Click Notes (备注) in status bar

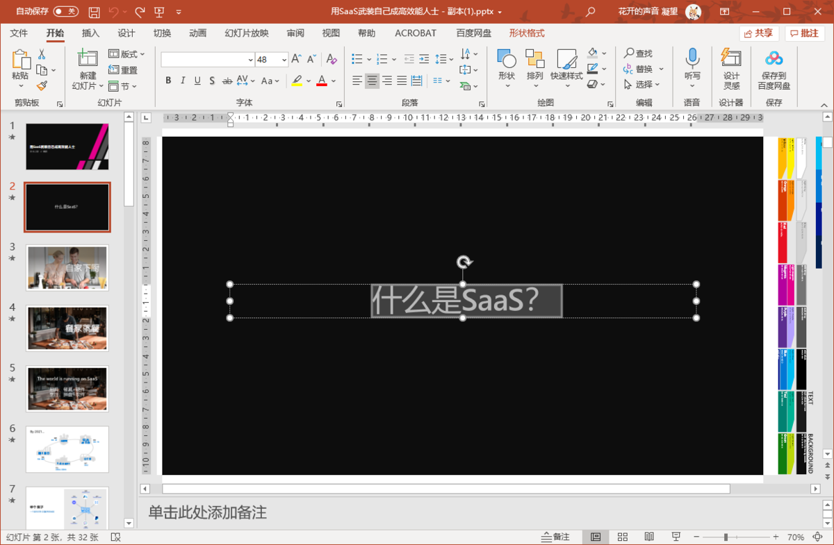(x=555, y=537)
